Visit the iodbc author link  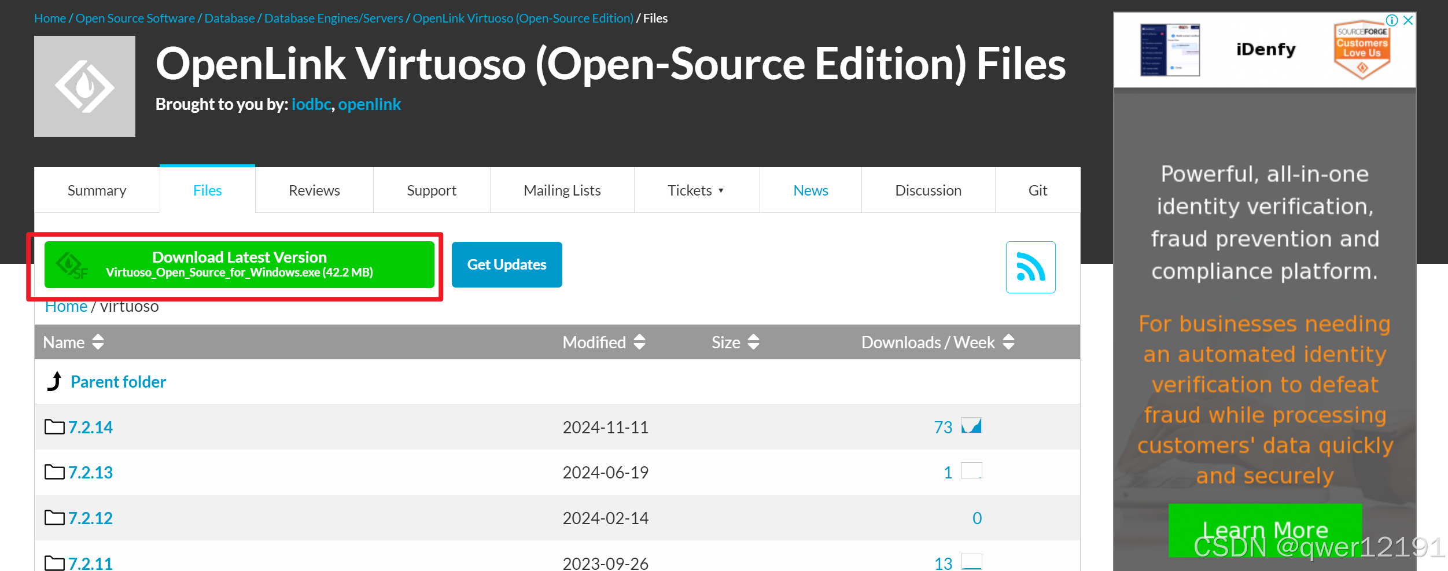tap(311, 104)
